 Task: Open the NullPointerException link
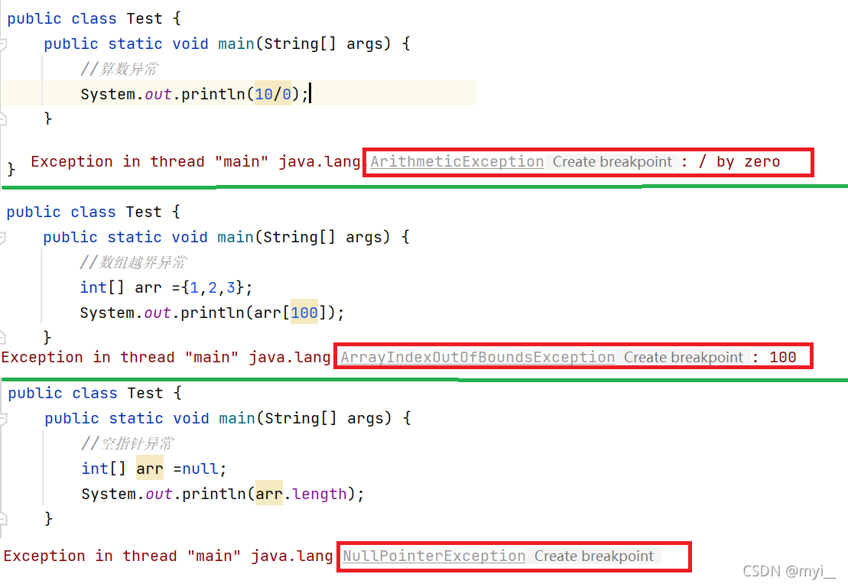[434, 556]
